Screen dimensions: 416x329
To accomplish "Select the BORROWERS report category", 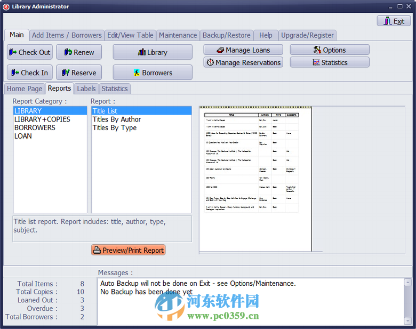I will [50, 127].
